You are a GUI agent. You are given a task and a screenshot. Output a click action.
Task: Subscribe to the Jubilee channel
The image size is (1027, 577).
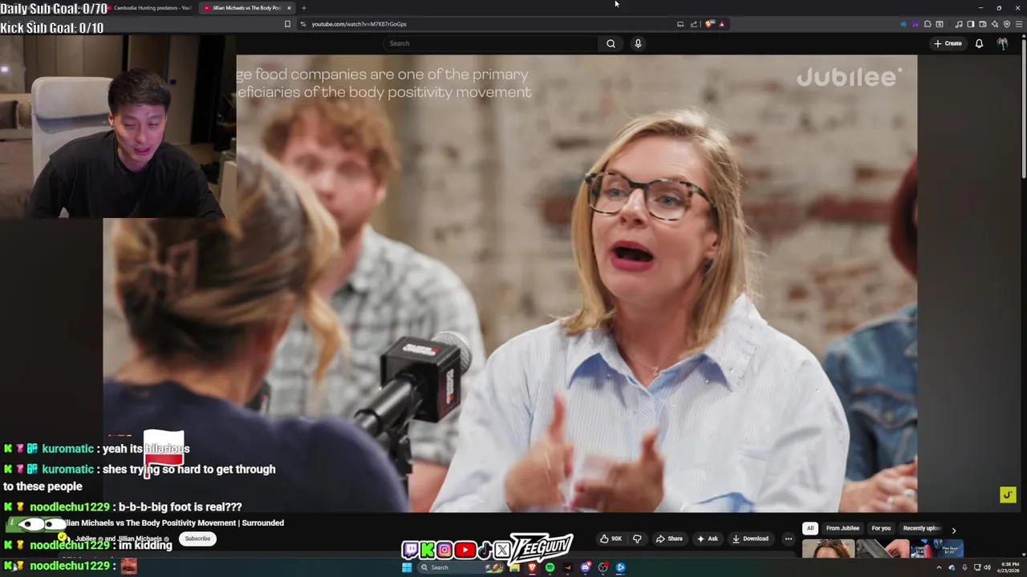(x=197, y=539)
